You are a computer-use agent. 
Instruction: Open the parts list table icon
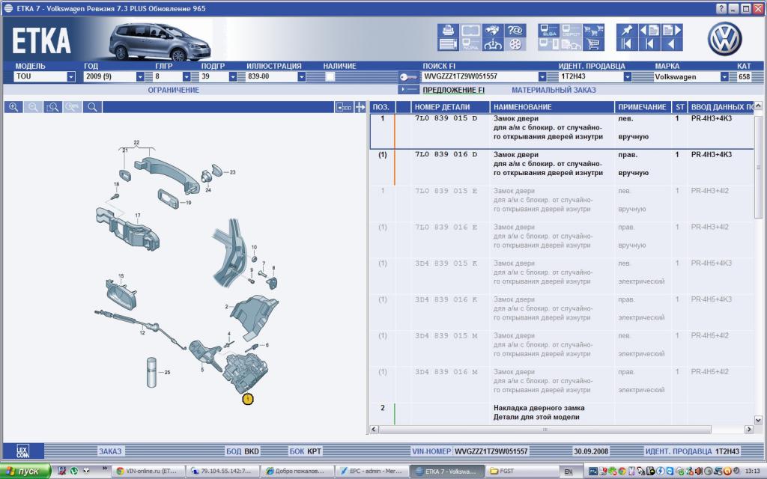point(448,44)
